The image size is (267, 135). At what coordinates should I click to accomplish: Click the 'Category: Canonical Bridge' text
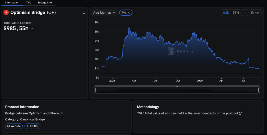point(25,120)
